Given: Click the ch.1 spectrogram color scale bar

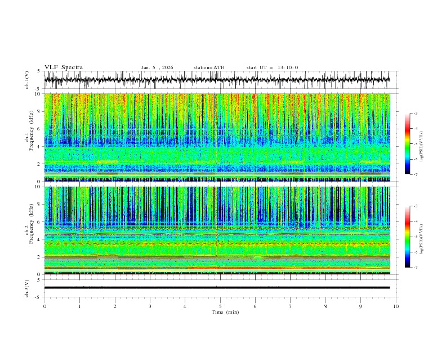Looking at the screenshot, I should point(407,144).
